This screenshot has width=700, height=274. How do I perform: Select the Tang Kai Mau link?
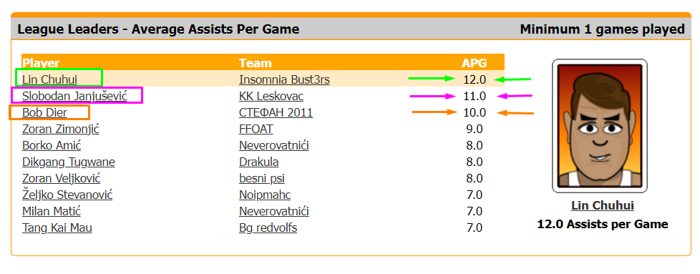coord(57,228)
